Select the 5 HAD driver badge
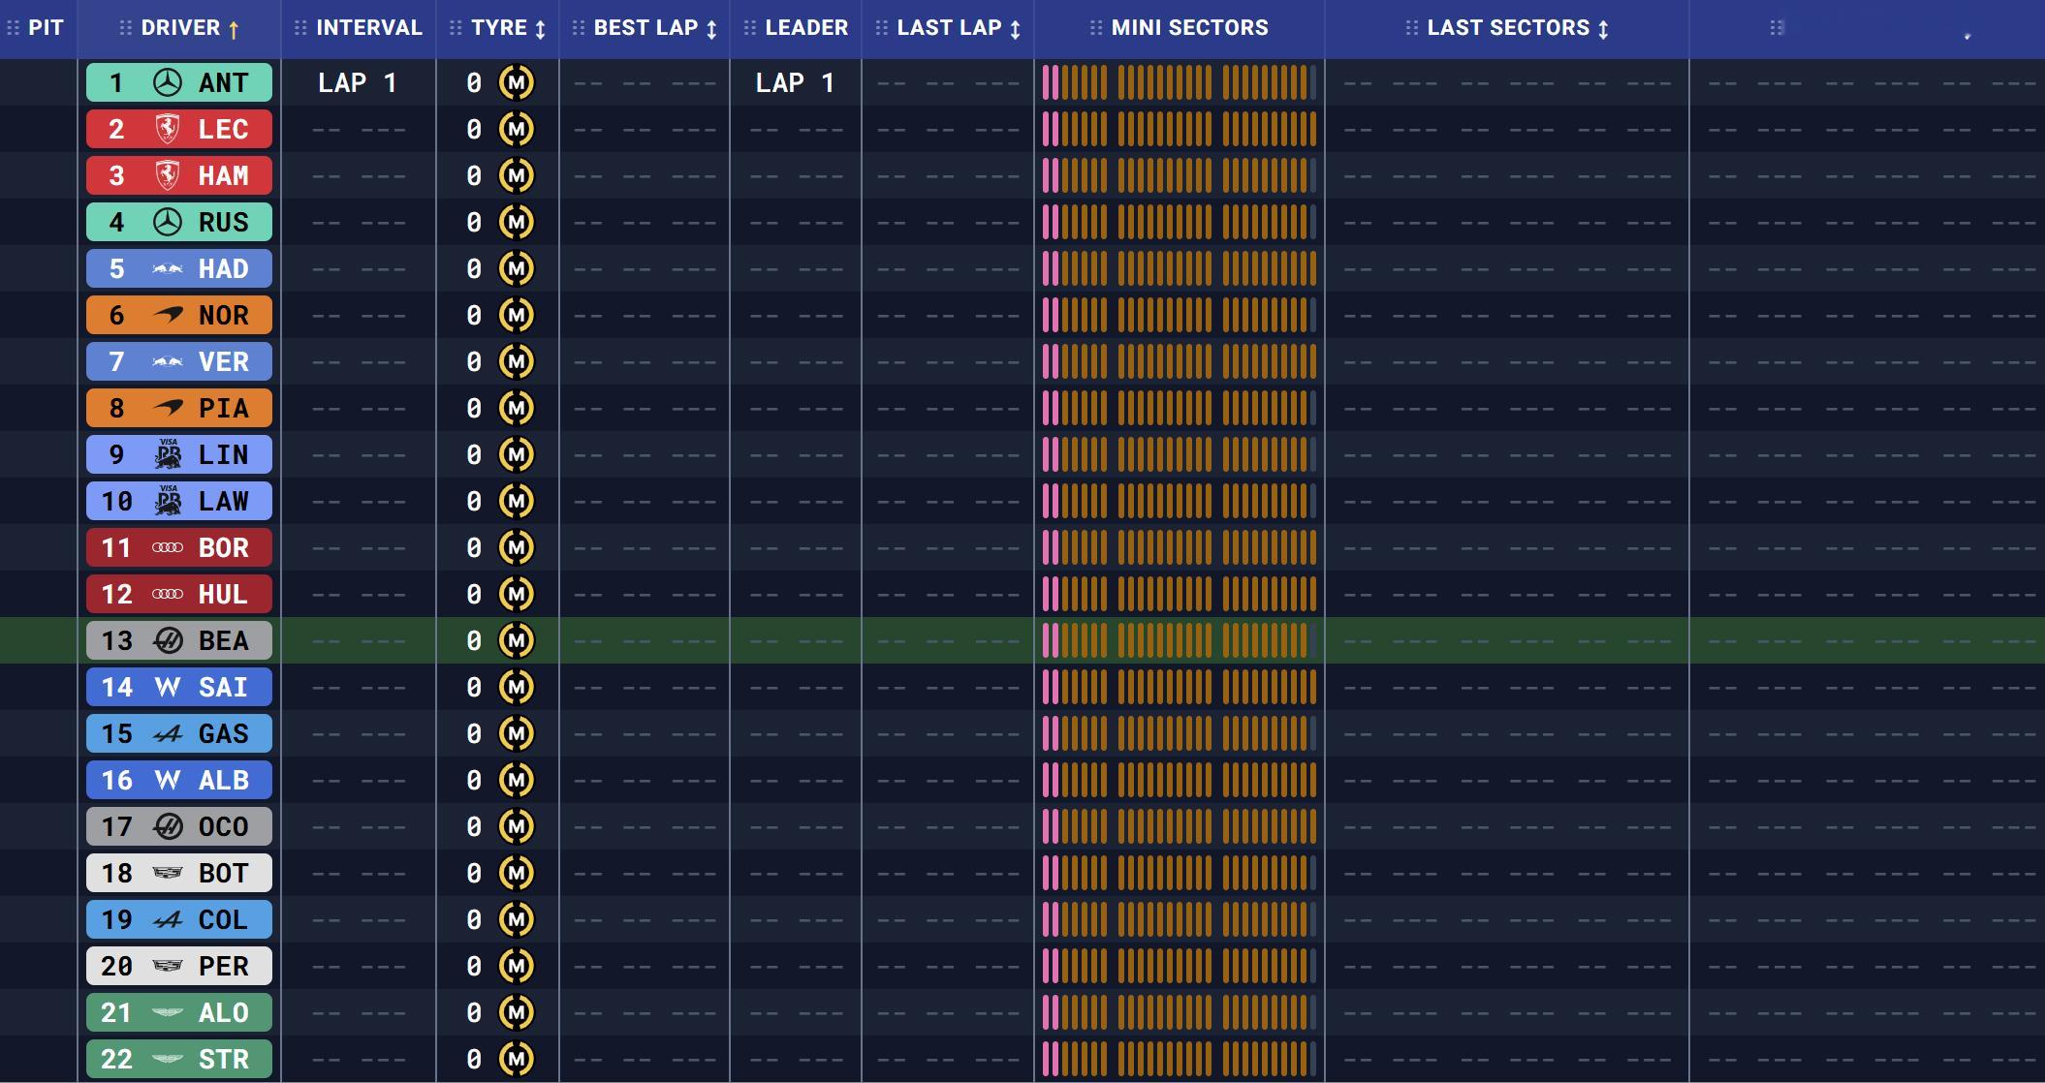This screenshot has height=1083, width=2045. click(179, 268)
